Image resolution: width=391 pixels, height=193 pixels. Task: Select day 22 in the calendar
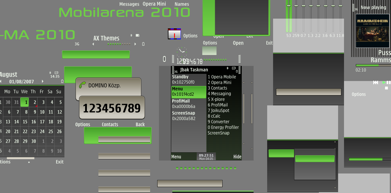click(x=25, y=132)
